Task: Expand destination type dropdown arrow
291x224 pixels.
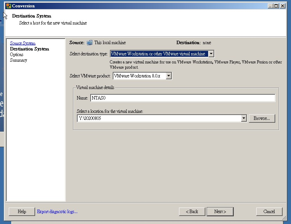Action: (x=211, y=54)
